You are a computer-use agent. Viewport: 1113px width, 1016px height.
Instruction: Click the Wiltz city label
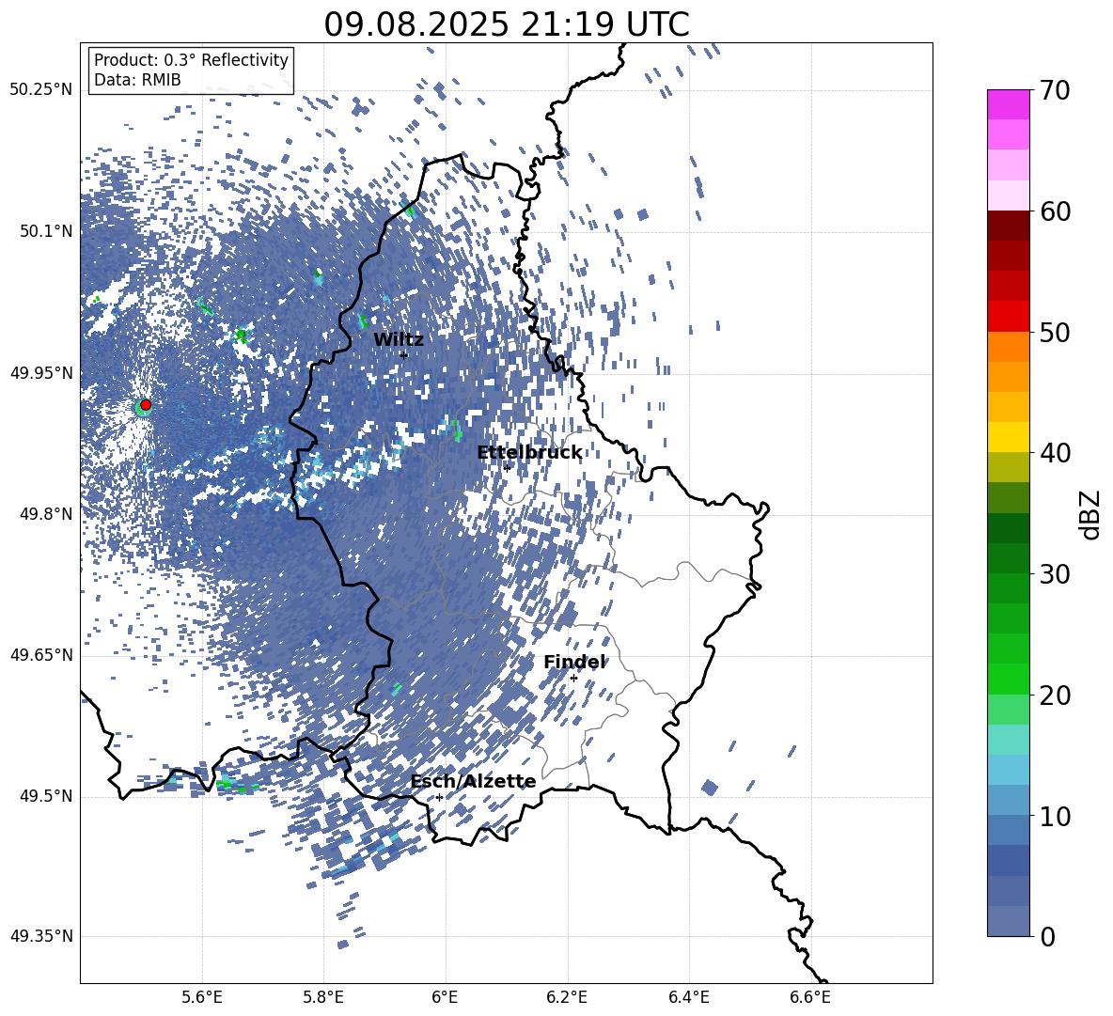point(399,340)
